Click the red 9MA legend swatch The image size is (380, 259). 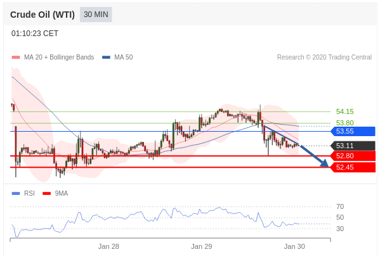pyautogui.click(x=46, y=194)
